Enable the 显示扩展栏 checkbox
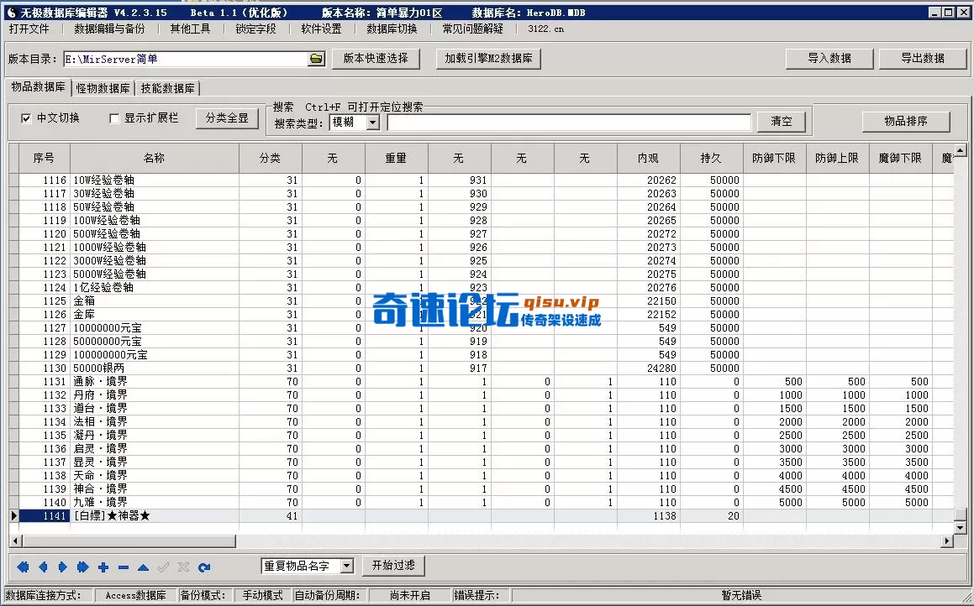 tap(115, 118)
